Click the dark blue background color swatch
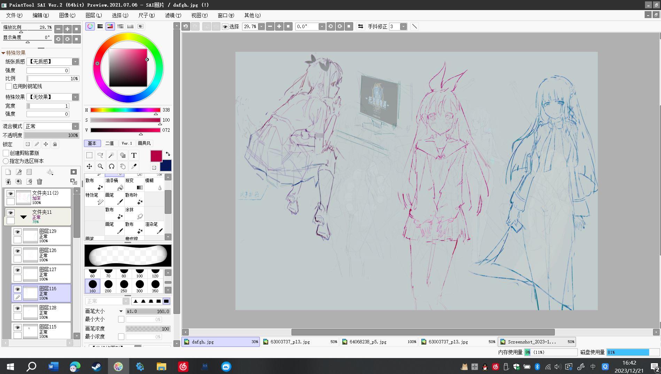Screen dimensions: 661x374 (x=166, y=166)
